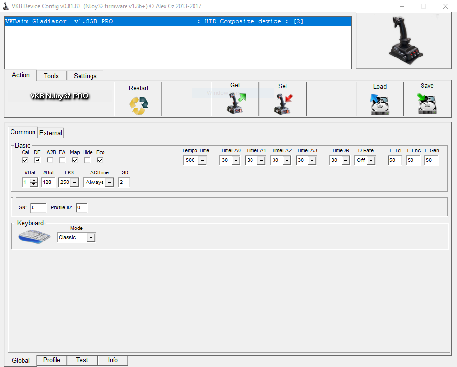This screenshot has width=457, height=367.
Task: Click the Set joystick icon with red arrow
Action: click(x=283, y=104)
